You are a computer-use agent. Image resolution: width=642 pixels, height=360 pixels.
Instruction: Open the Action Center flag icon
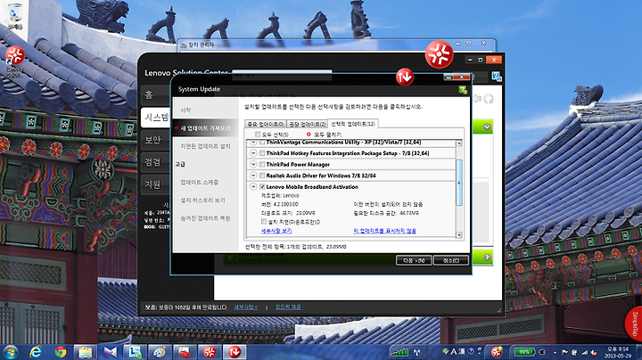pyautogui.click(x=564, y=352)
